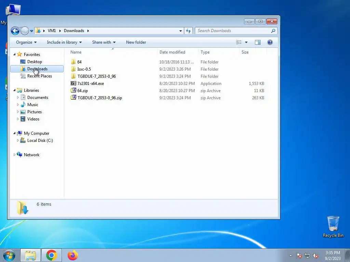Select the folder icon named 64
The image size is (350, 262).
(73, 62)
